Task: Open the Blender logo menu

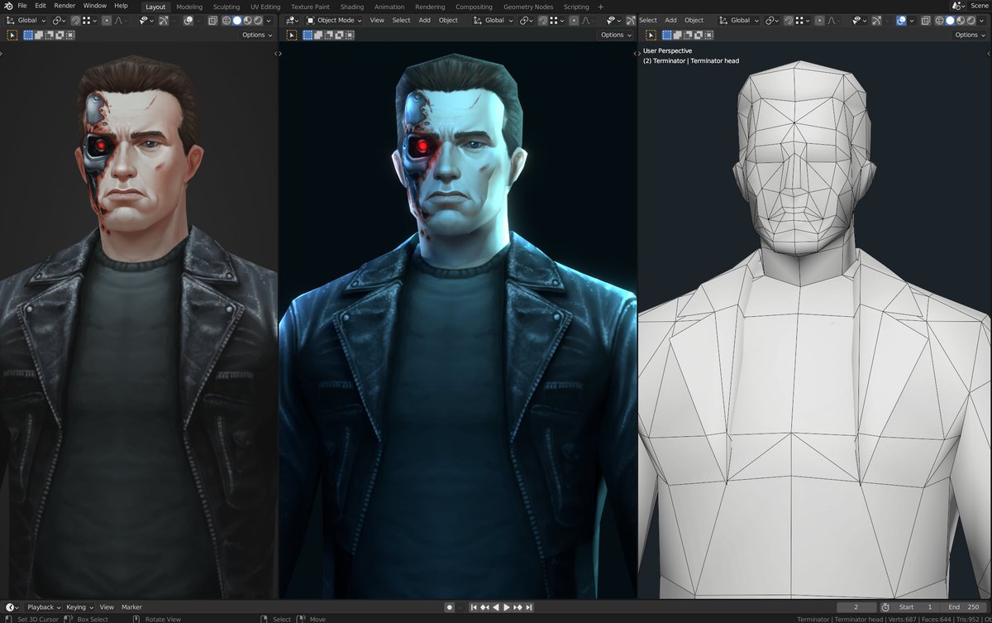Action: [x=9, y=6]
